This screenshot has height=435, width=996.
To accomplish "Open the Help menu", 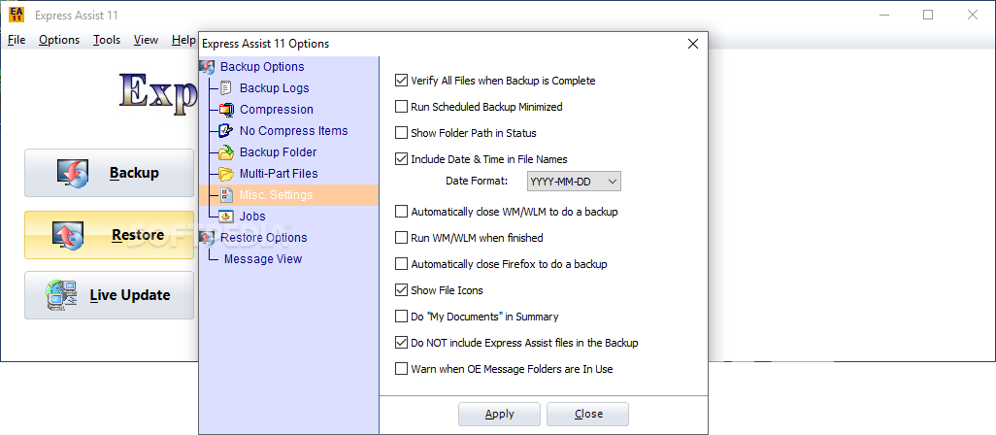I will 183,40.
